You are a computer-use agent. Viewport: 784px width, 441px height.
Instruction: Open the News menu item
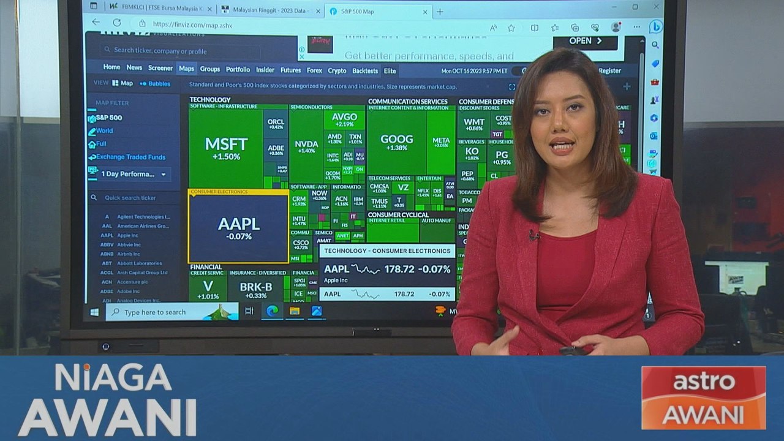[x=134, y=67]
